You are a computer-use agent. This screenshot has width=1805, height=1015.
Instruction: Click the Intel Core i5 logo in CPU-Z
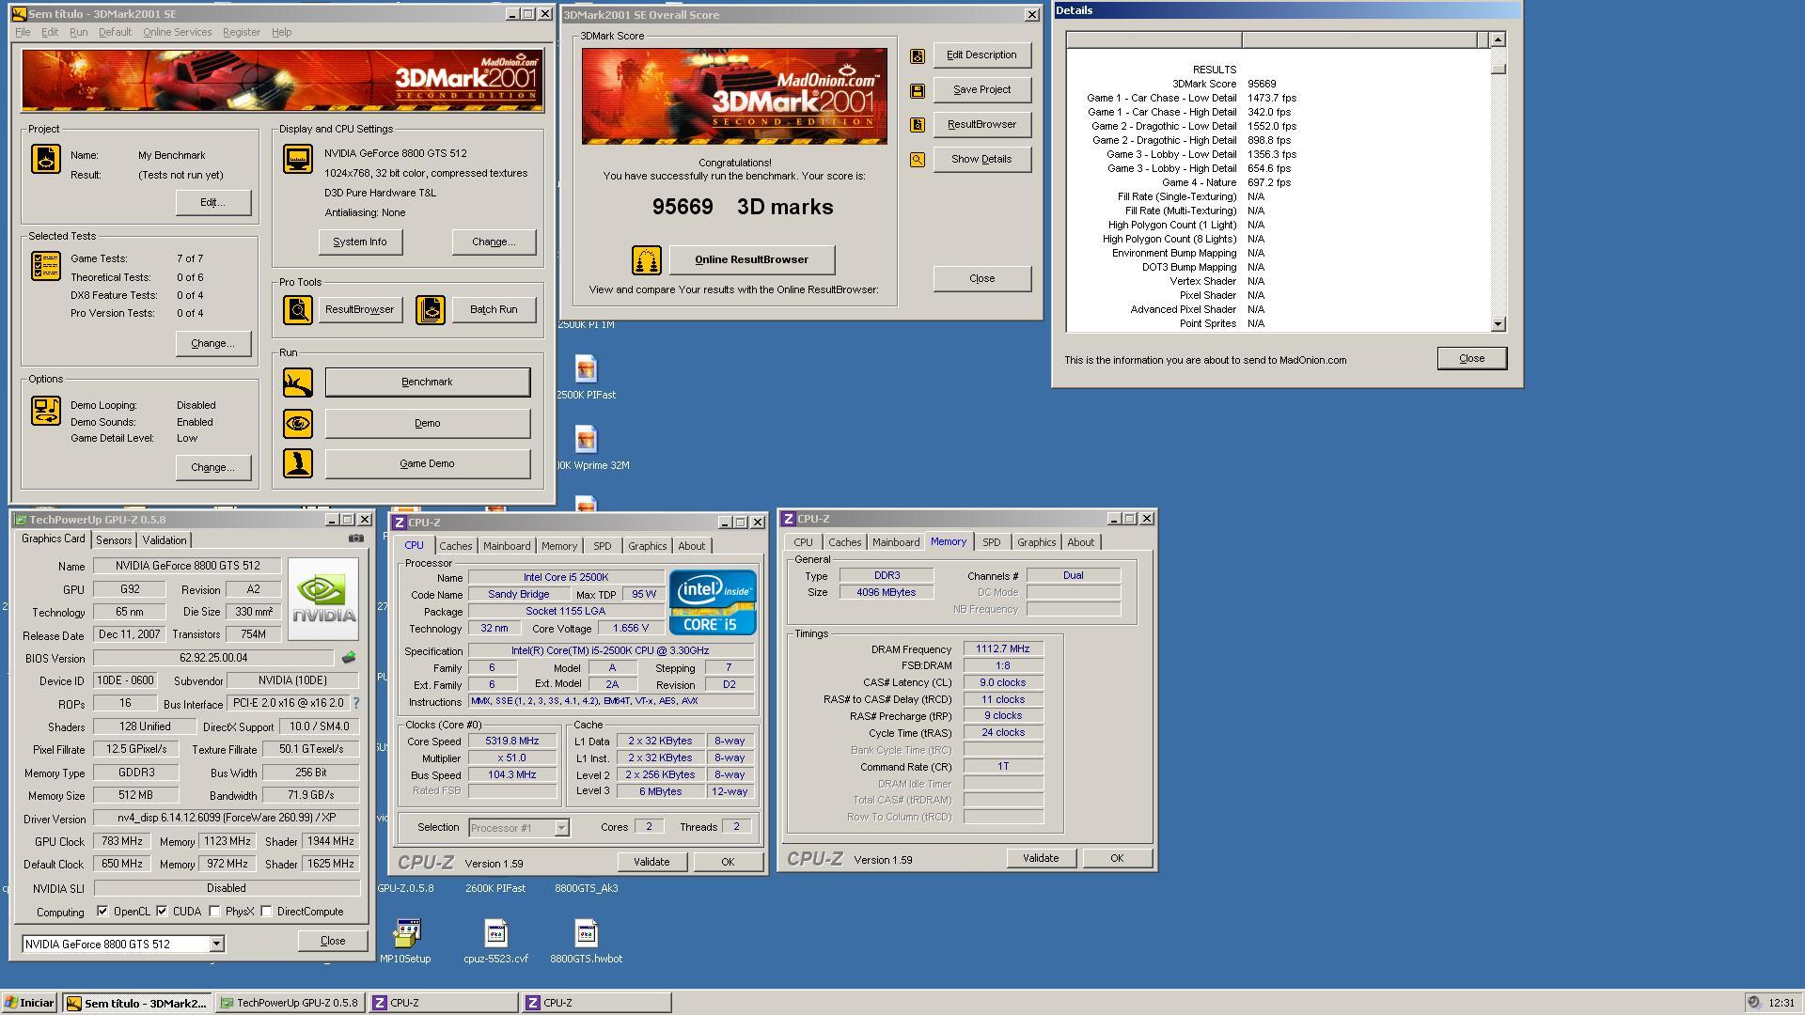(x=713, y=601)
